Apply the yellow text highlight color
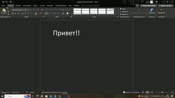The image size is (175, 98). click(x=36, y=13)
